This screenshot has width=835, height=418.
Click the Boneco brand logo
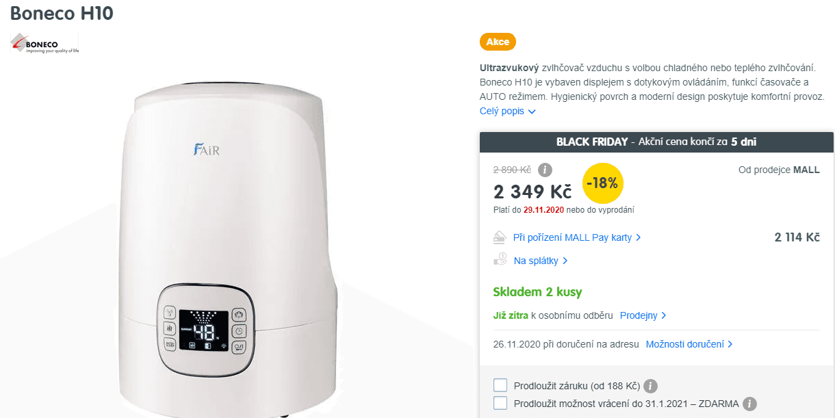[x=45, y=44]
